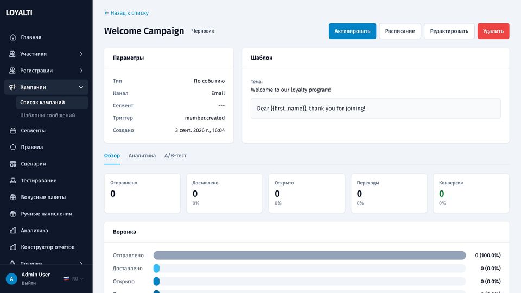Viewport: 521px width, 293px height.
Task: Click the red Удалить button
Action: tap(493, 31)
